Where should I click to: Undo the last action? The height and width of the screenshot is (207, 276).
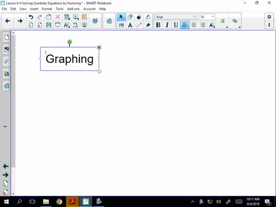click(31, 17)
